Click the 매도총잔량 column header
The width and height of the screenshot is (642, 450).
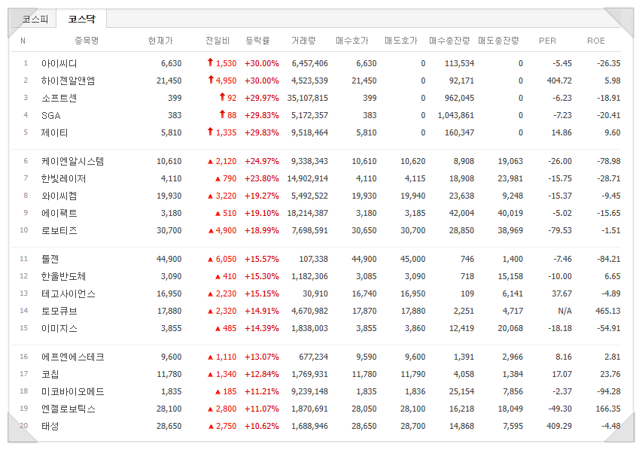coord(498,41)
